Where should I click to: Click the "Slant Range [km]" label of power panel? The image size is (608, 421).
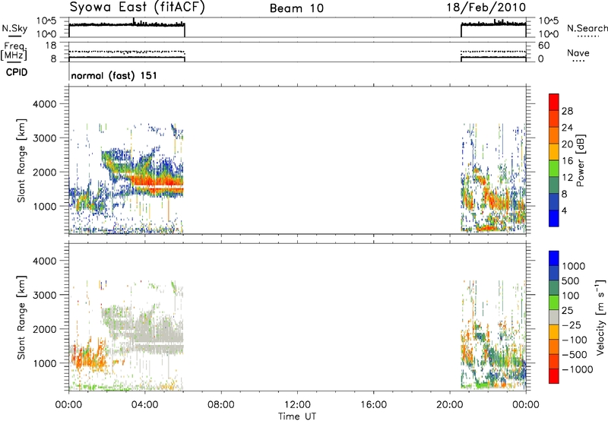21,160
